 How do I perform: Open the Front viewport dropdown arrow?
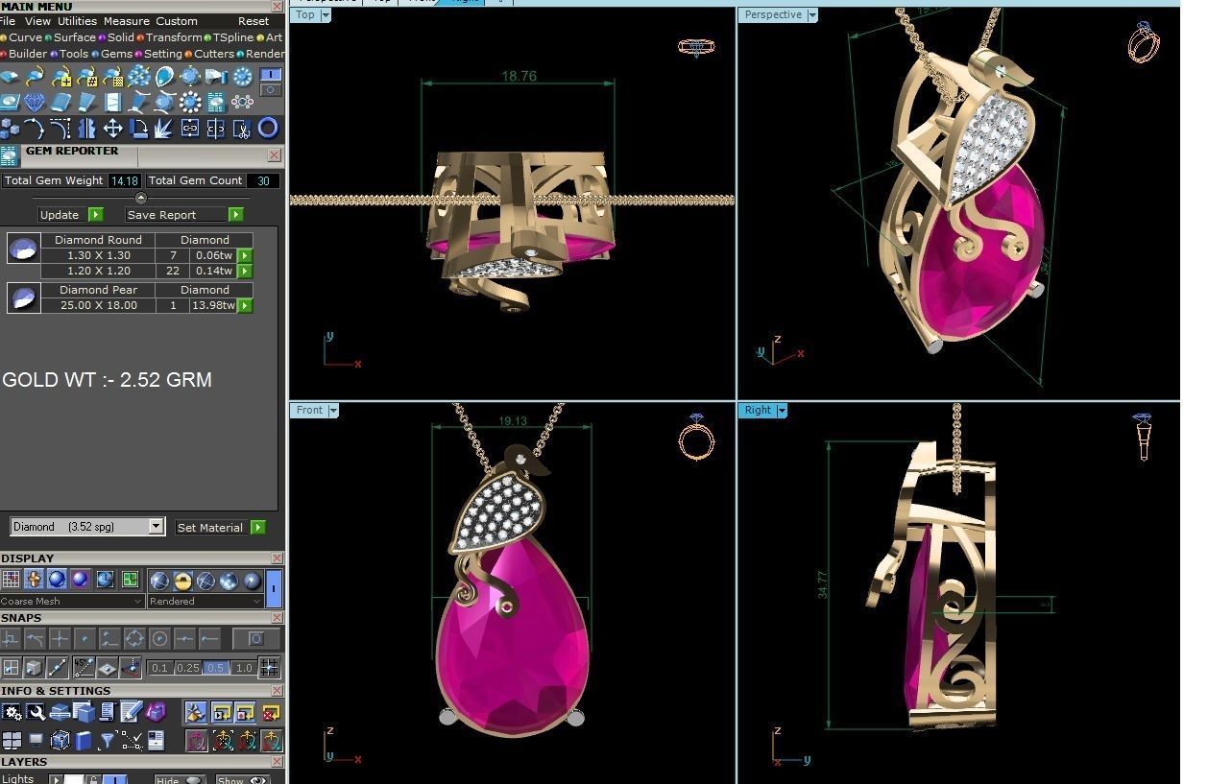tap(333, 410)
